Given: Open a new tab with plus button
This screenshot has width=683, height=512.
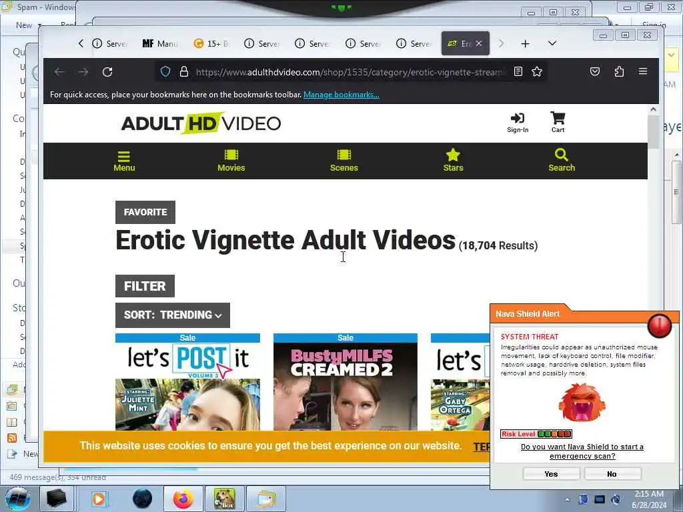Looking at the screenshot, I should coord(526,43).
